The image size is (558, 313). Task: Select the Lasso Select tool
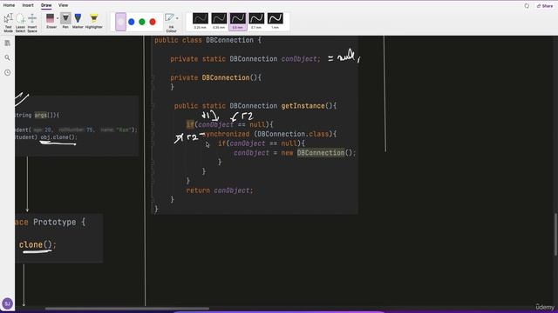click(20, 23)
